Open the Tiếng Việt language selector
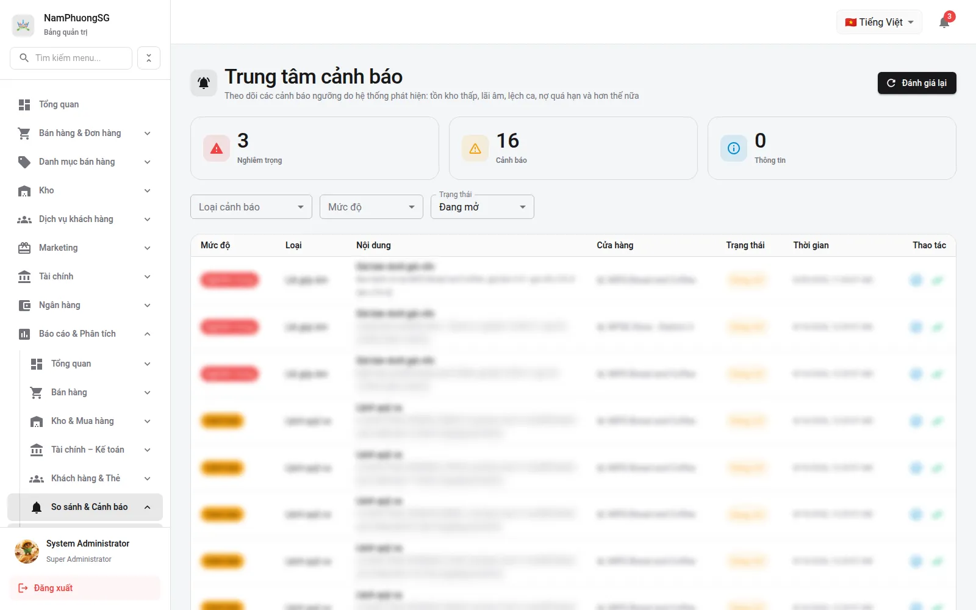This screenshot has height=610, width=976. point(879,23)
